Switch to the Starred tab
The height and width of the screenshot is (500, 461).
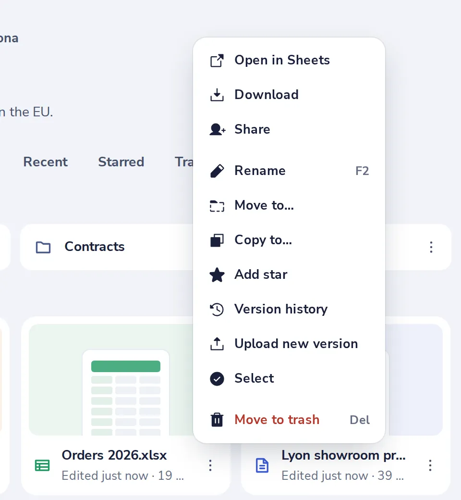tap(121, 162)
